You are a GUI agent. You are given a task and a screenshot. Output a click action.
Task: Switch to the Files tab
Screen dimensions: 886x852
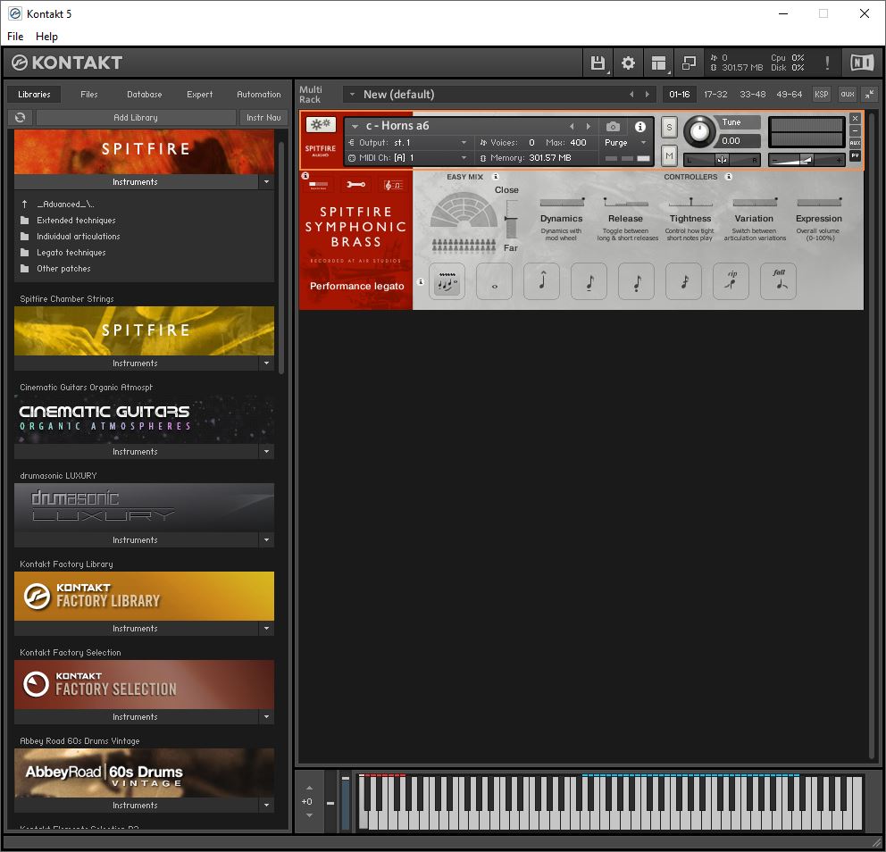tap(89, 95)
